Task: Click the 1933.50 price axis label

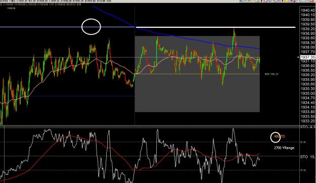Action: [308, 116]
